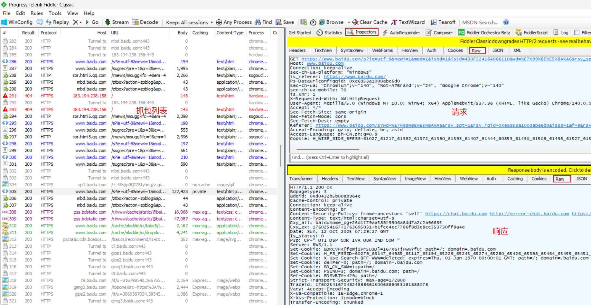Viewport: 591px width, 305px height.
Task: Click the Replay toolbar button
Action: tap(57, 22)
